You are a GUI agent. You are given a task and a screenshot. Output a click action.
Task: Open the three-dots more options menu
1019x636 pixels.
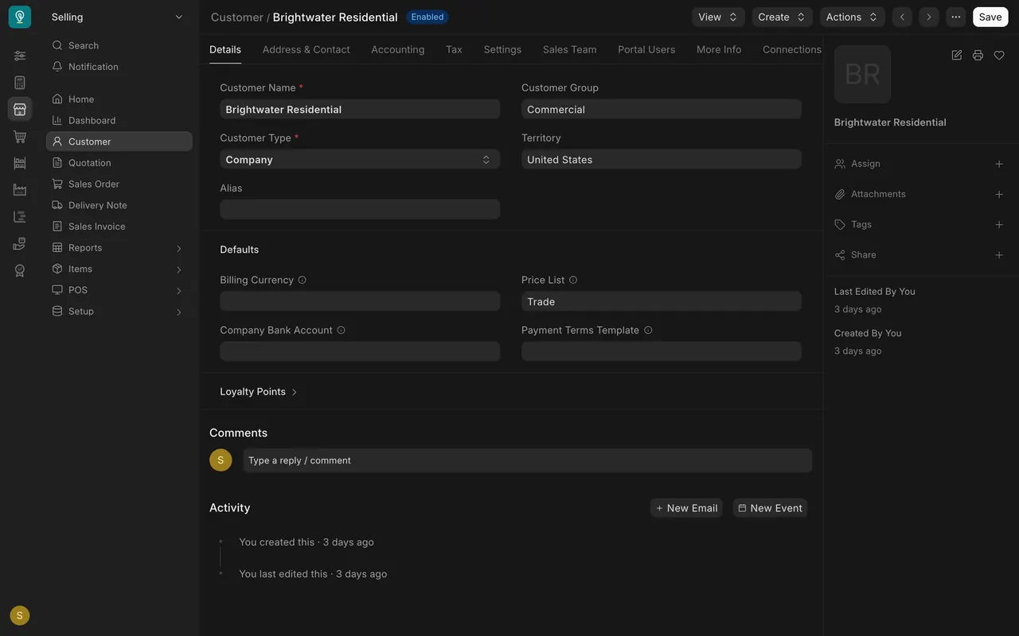click(956, 17)
